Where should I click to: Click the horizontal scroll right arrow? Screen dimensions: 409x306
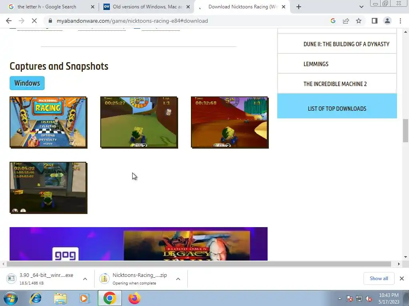tap(399, 264)
